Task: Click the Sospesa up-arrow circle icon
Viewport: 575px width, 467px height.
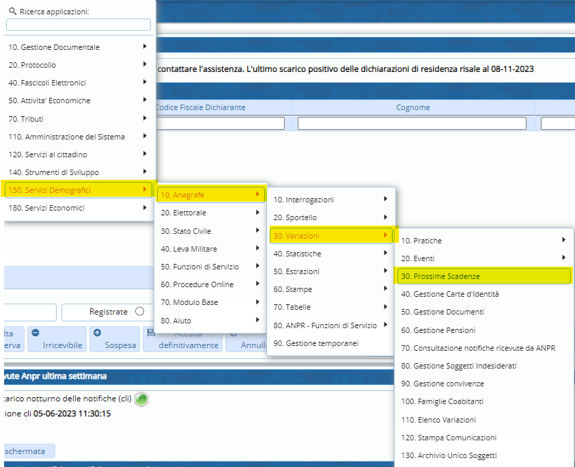Action: 97,332
